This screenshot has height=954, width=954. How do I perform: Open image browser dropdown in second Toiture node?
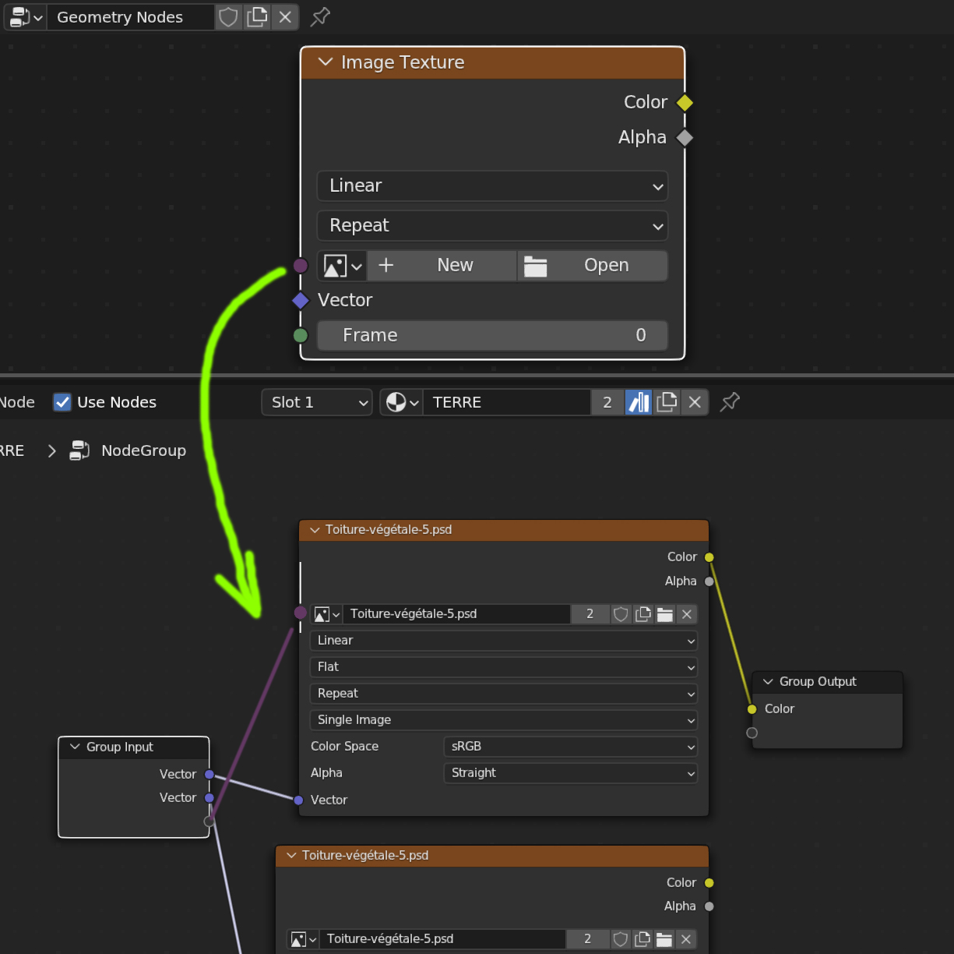tap(304, 939)
